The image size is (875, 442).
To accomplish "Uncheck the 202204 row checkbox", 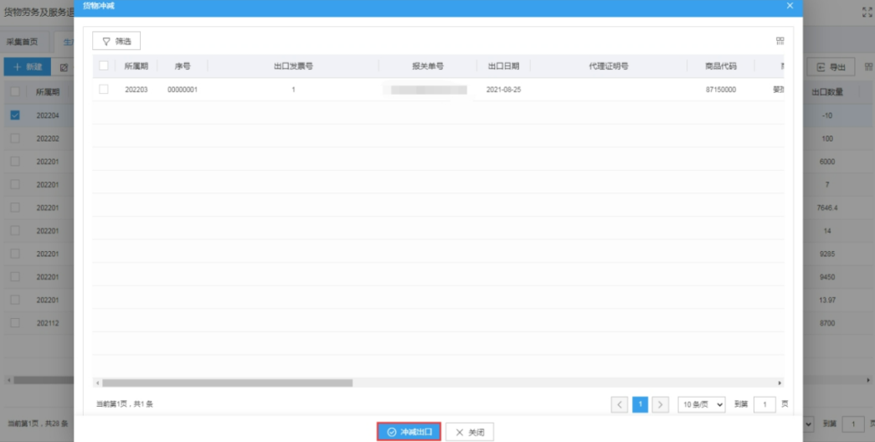I will pyautogui.click(x=15, y=115).
